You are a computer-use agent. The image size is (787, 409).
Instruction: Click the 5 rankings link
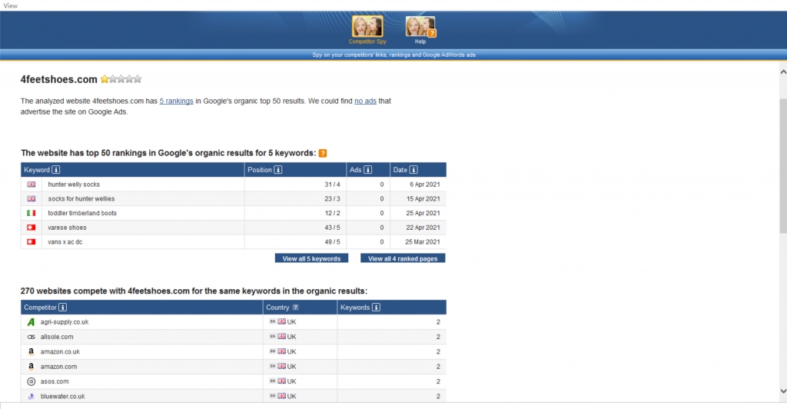click(x=176, y=101)
